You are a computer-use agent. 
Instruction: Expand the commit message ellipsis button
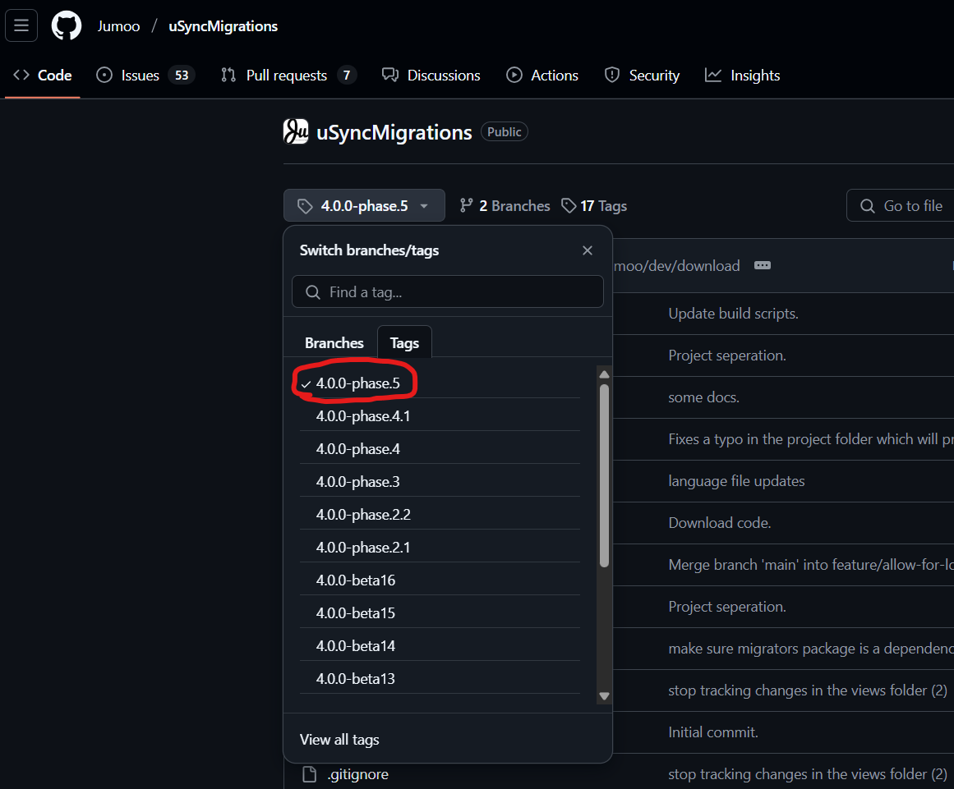point(763,266)
